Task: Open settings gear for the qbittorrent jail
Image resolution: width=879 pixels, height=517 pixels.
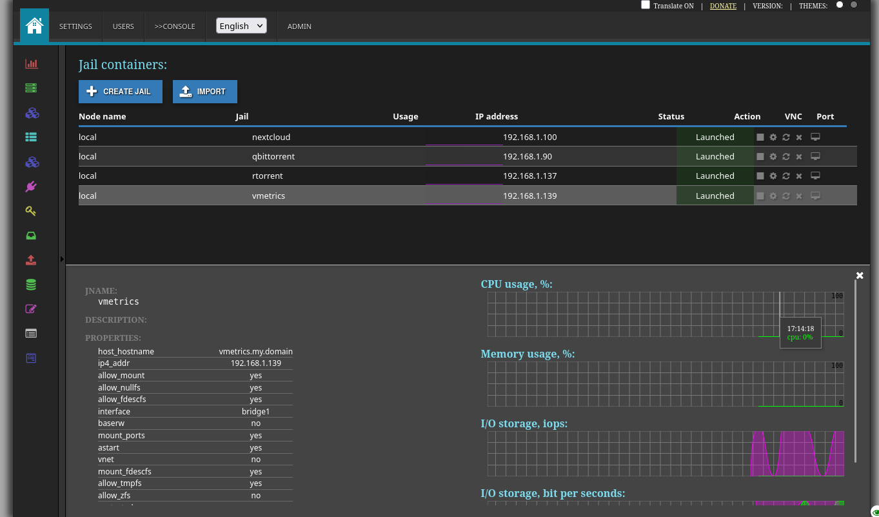Action: click(x=773, y=156)
